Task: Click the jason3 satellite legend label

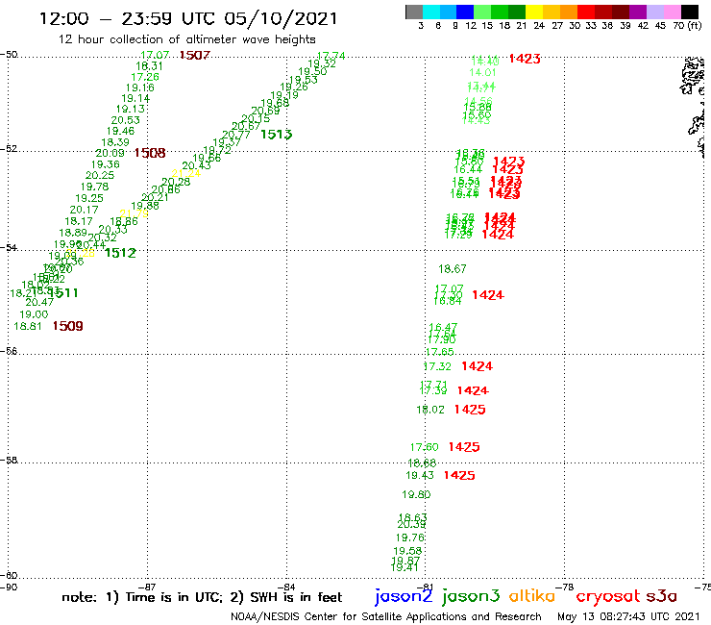Action: [471, 596]
